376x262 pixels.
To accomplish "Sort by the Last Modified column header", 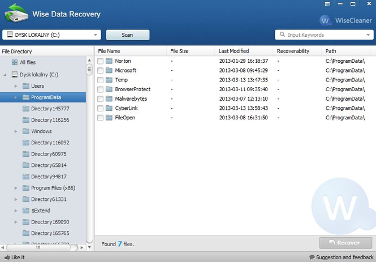I will coord(244,51).
